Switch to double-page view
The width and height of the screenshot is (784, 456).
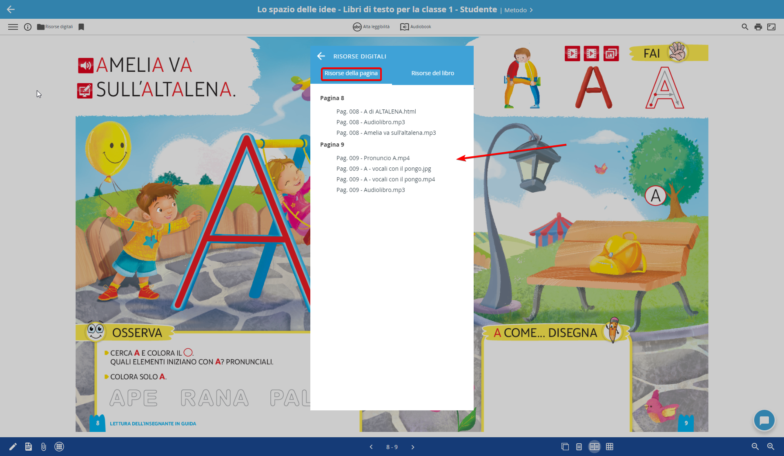click(x=594, y=447)
